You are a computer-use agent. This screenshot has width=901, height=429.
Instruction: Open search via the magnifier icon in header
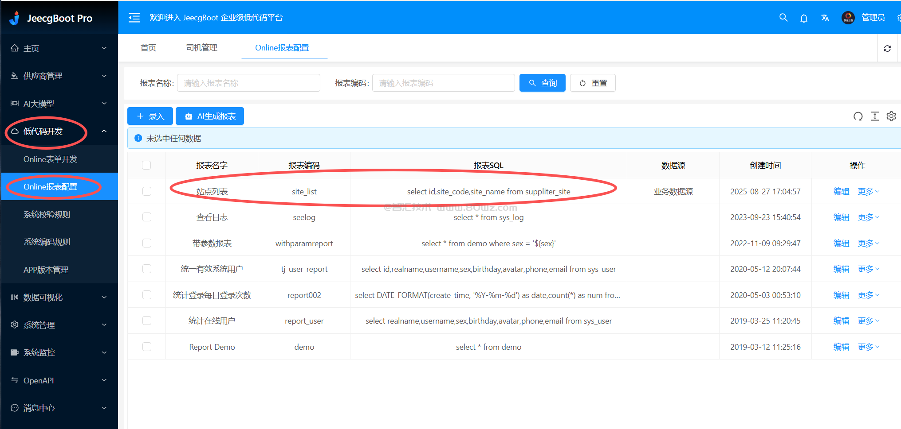783,18
